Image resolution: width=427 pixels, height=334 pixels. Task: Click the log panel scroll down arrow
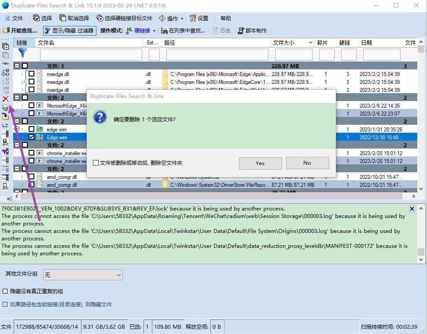421,260
